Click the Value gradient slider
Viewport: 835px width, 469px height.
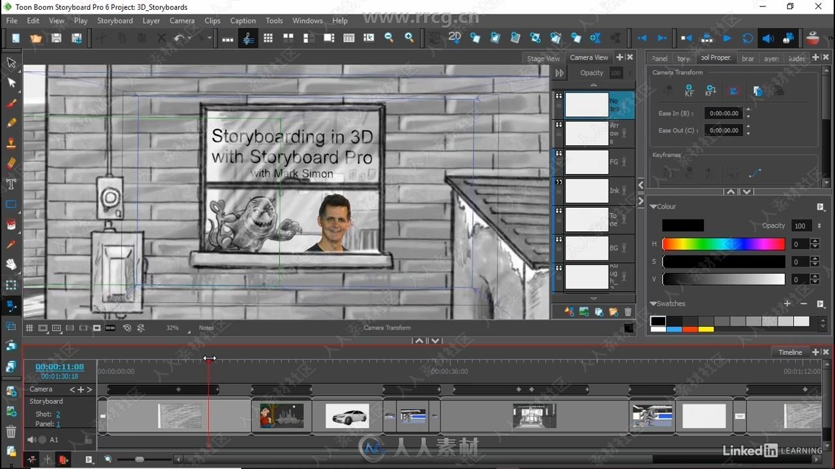[x=723, y=279]
